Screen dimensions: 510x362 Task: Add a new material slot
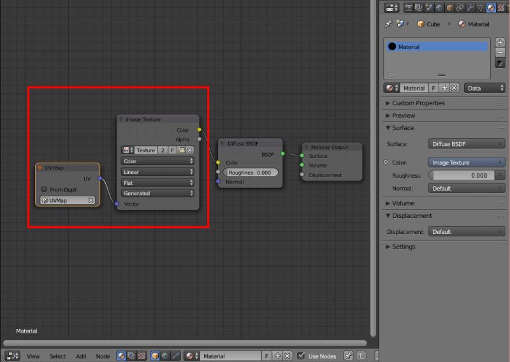pos(500,42)
